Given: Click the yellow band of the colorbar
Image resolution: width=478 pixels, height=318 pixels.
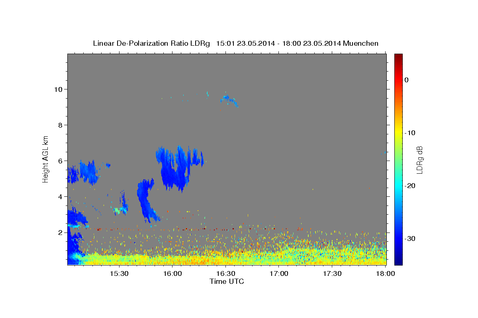Looking at the screenshot, I should coord(398,133).
